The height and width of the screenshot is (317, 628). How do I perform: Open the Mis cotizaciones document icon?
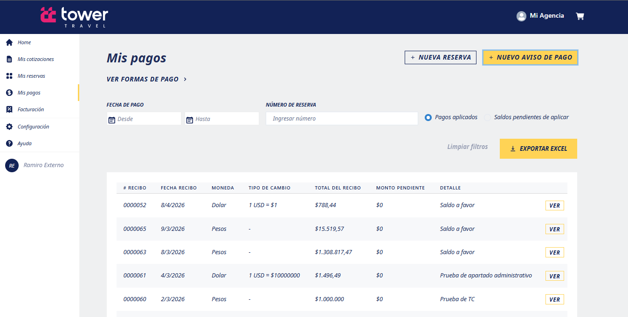pos(9,59)
